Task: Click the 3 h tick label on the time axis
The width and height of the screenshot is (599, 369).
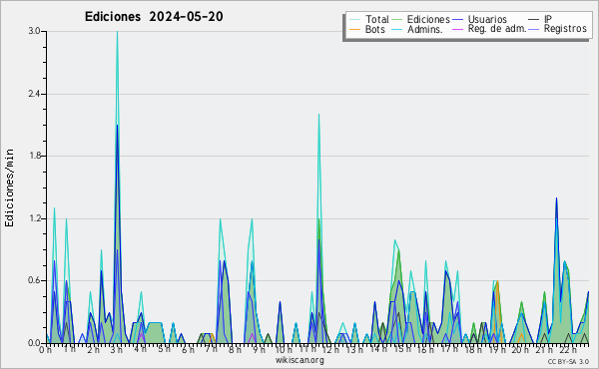Action: 117,349
